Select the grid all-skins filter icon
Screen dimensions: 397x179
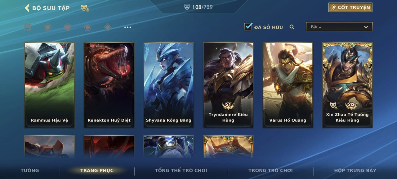click(x=28, y=27)
